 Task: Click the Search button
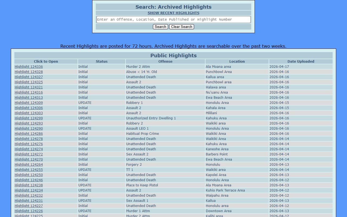click(160, 27)
